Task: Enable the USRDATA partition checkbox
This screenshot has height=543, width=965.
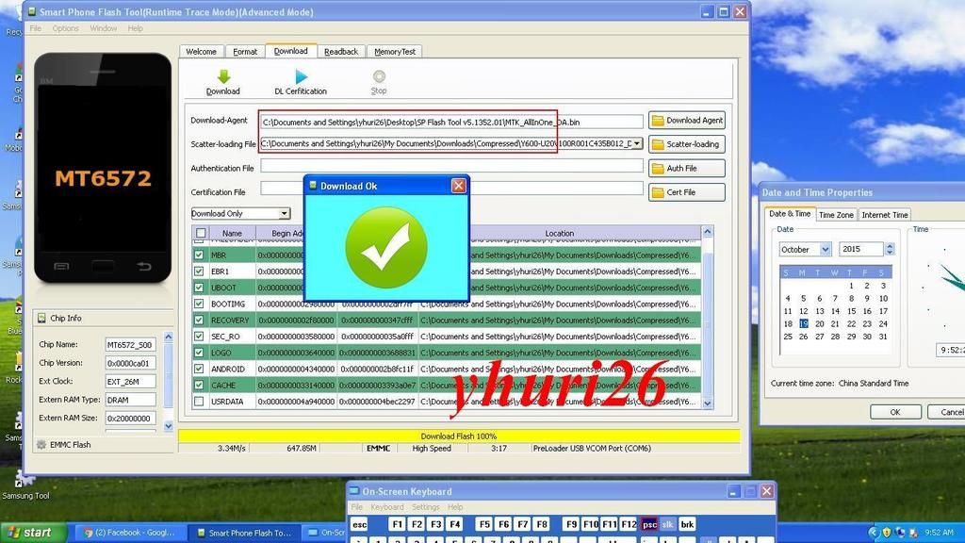Action: pyautogui.click(x=199, y=402)
